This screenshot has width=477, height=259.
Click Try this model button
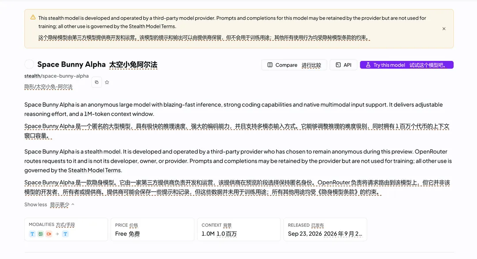click(406, 65)
